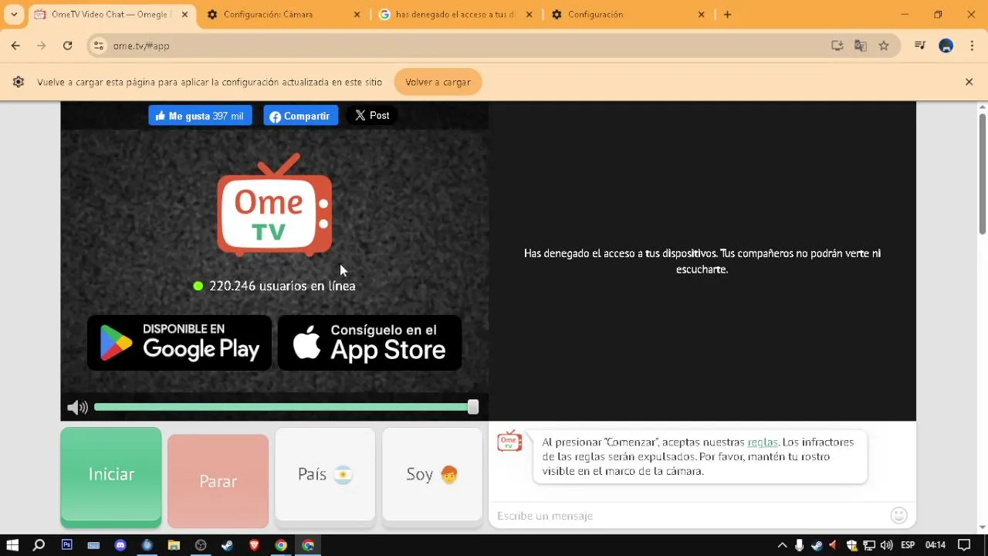988x556 pixels.
Task: Switch to 'has denegado el acceso' tab
Action: 455,15
